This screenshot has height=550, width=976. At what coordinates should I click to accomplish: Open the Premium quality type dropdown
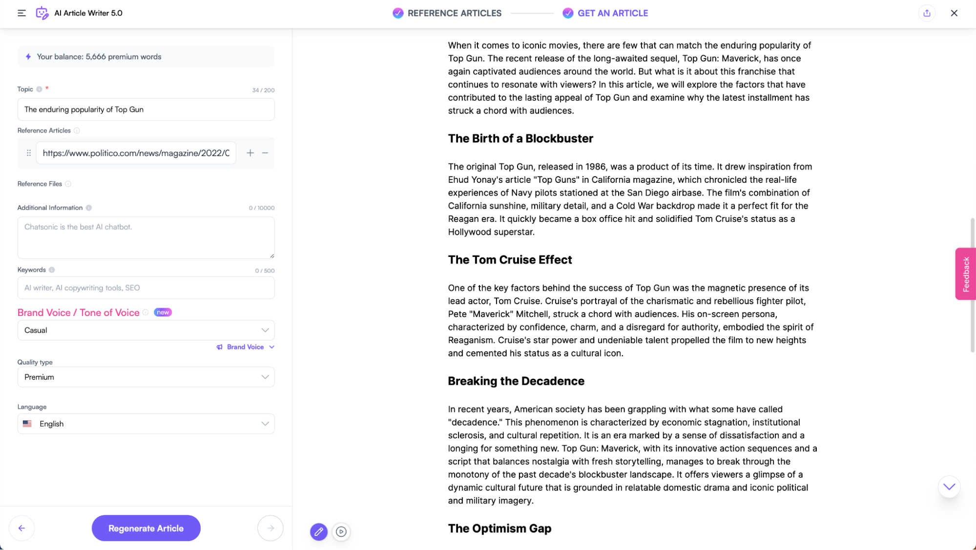tap(145, 377)
